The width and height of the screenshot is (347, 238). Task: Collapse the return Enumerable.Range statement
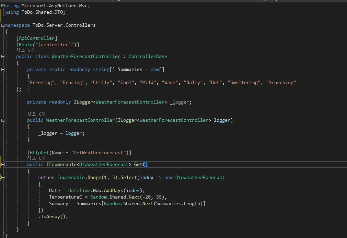(x=3, y=177)
